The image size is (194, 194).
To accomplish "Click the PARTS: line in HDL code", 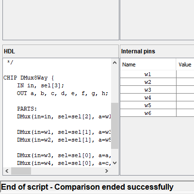I will point(27,109).
